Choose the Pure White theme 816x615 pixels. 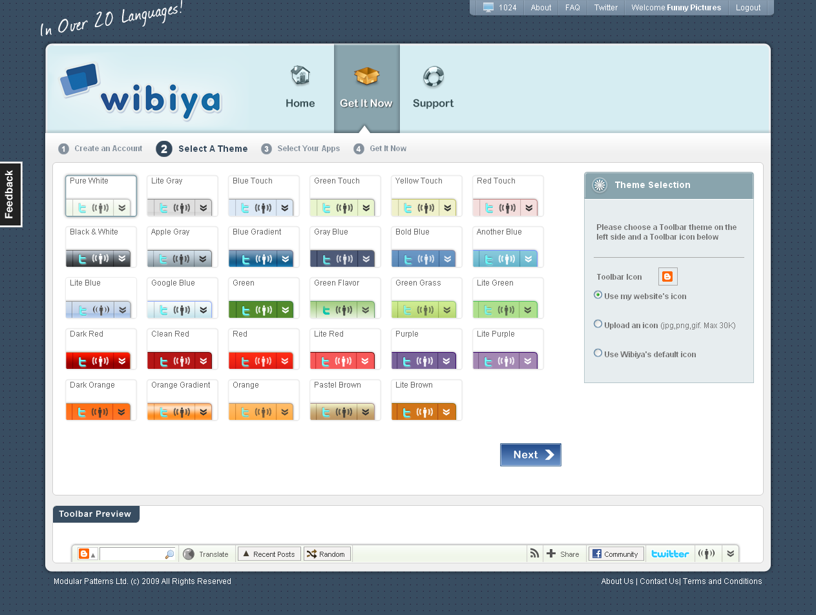coord(101,196)
